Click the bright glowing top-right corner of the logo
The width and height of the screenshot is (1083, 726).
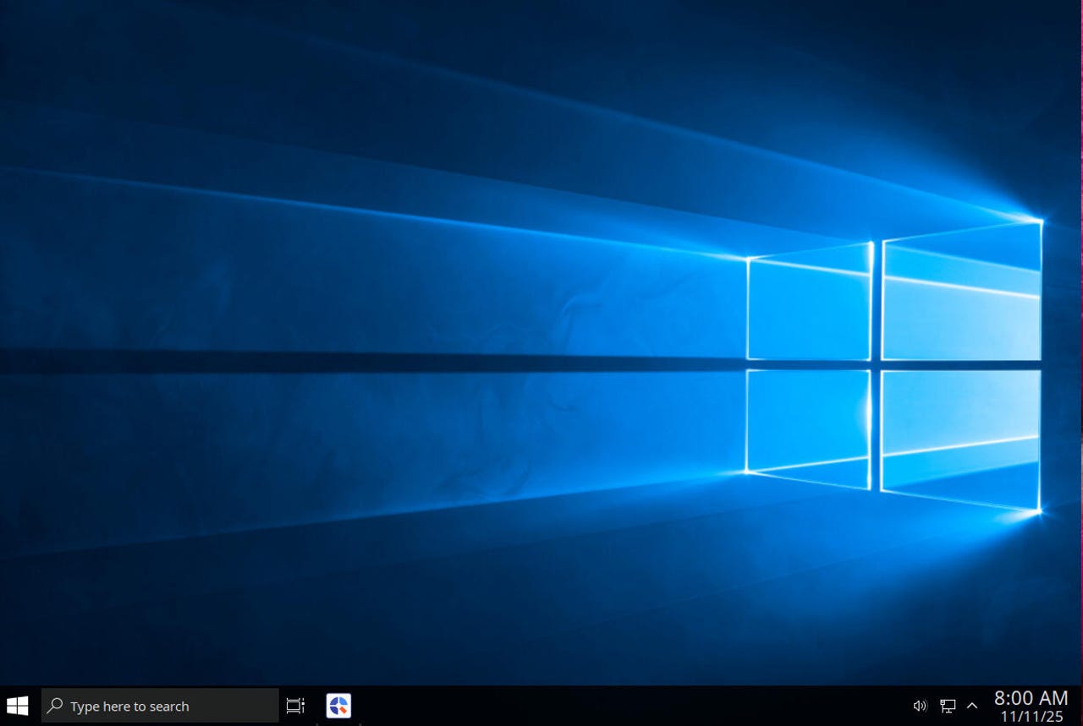pyautogui.click(x=1040, y=221)
